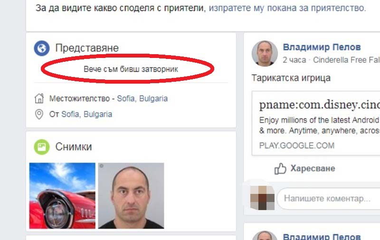Open the pname:com.disney link preview title

319,105
